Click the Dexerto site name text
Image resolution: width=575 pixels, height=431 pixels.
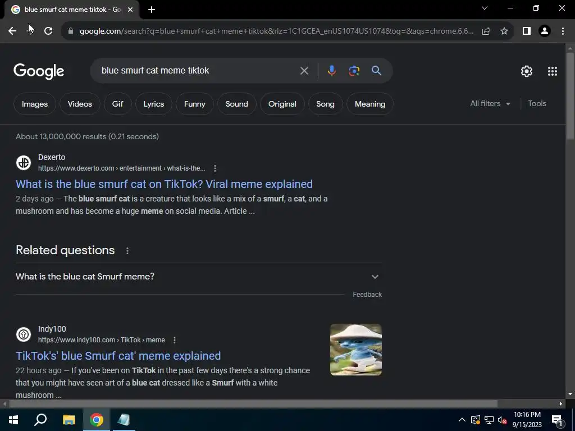point(52,157)
